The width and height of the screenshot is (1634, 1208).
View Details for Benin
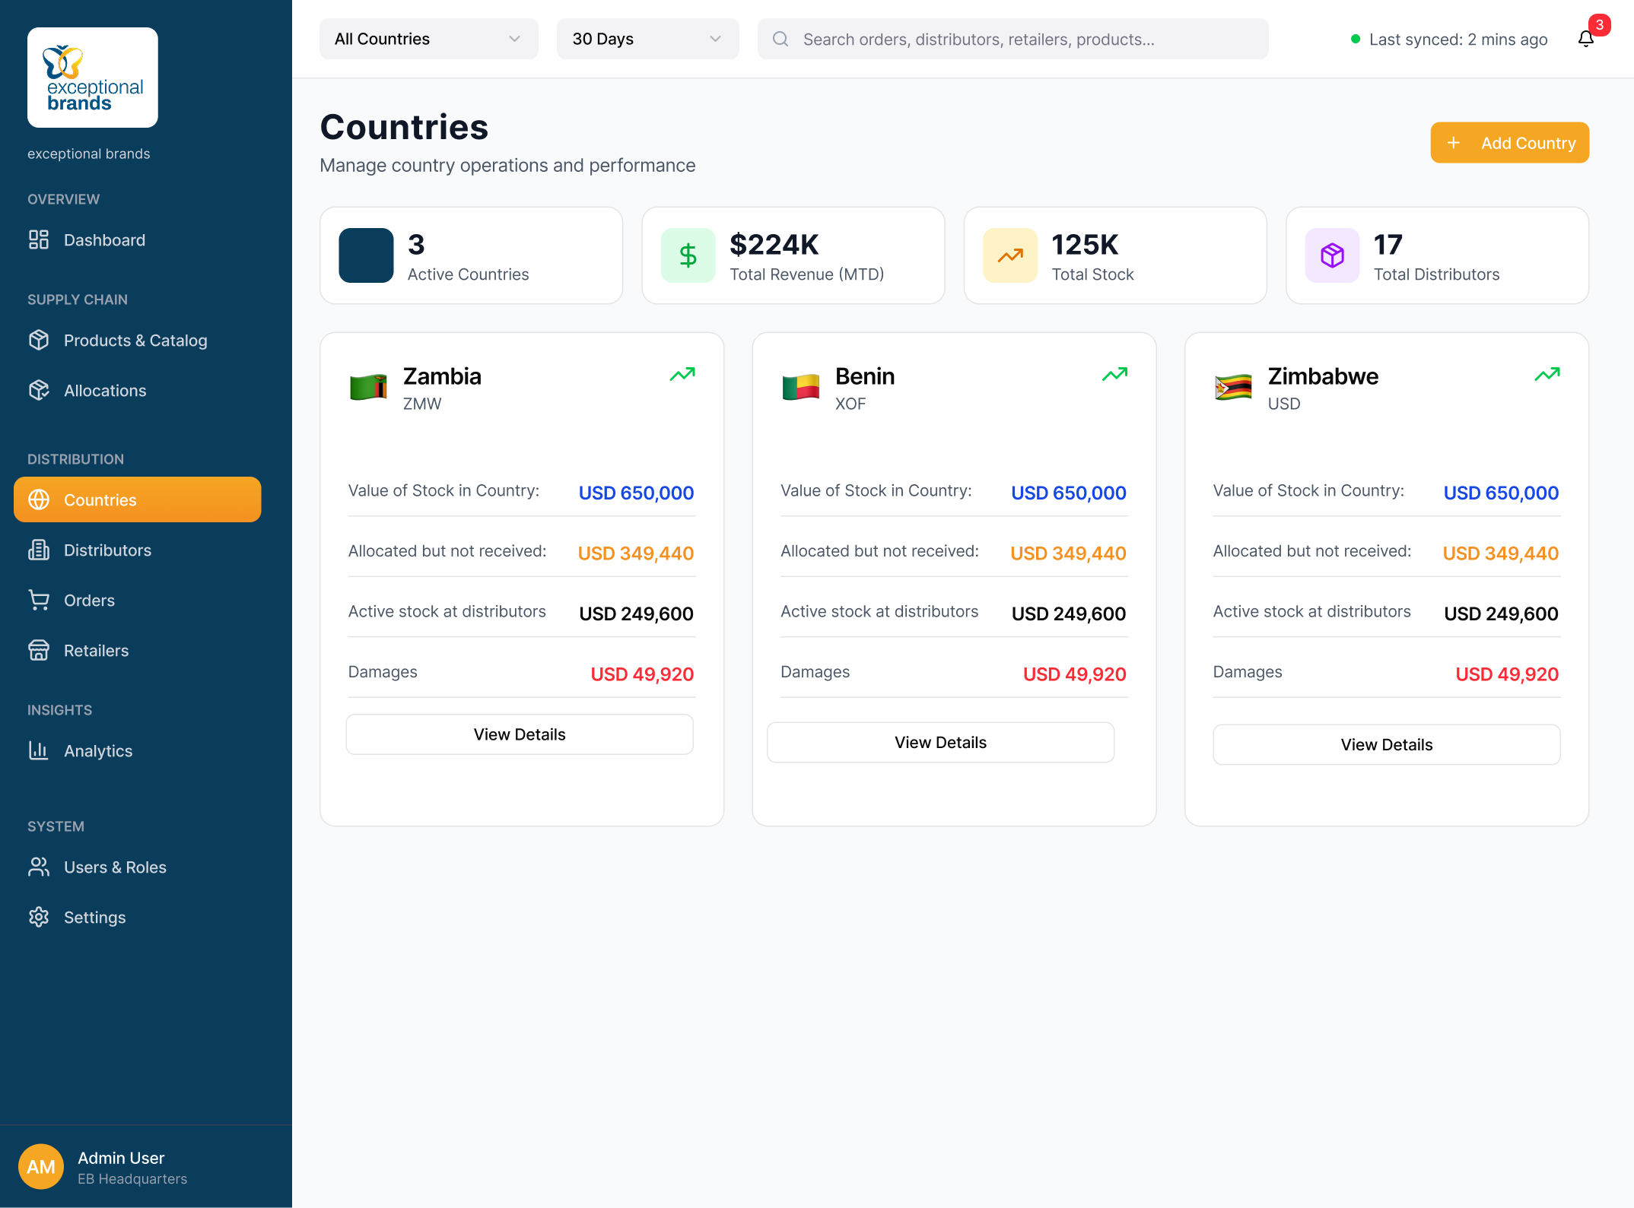[x=940, y=742]
